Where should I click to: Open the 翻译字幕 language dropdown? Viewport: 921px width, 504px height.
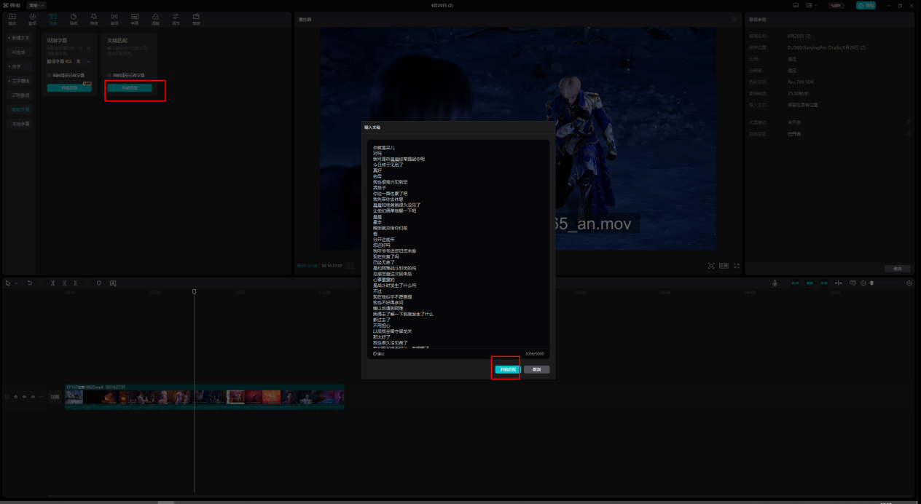(x=82, y=62)
